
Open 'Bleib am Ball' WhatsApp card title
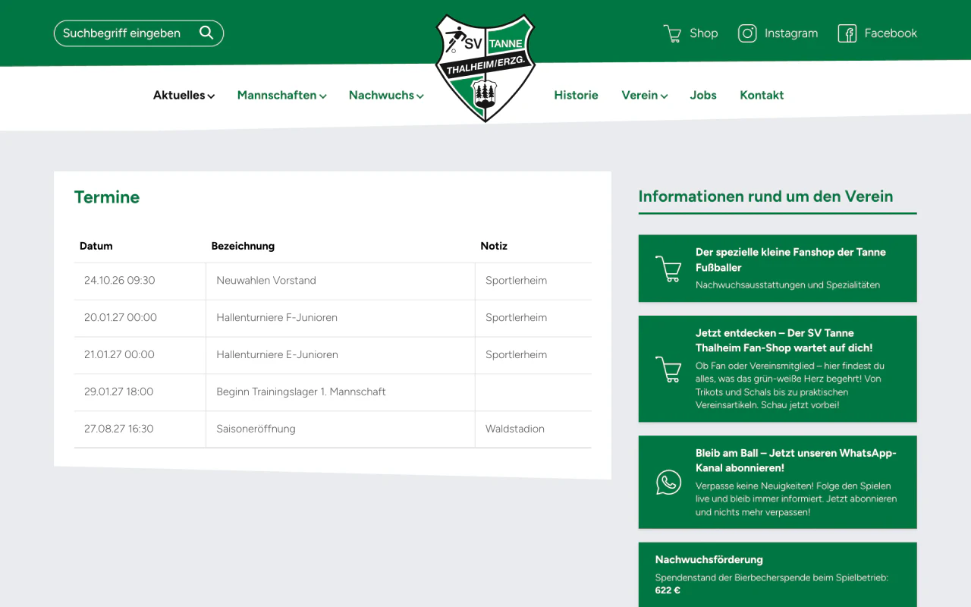coord(796,461)
